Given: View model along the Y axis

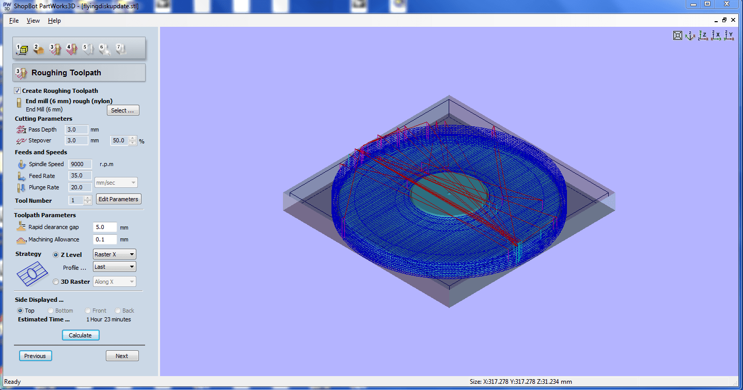Looking at the screenshot, I should 729,36.
